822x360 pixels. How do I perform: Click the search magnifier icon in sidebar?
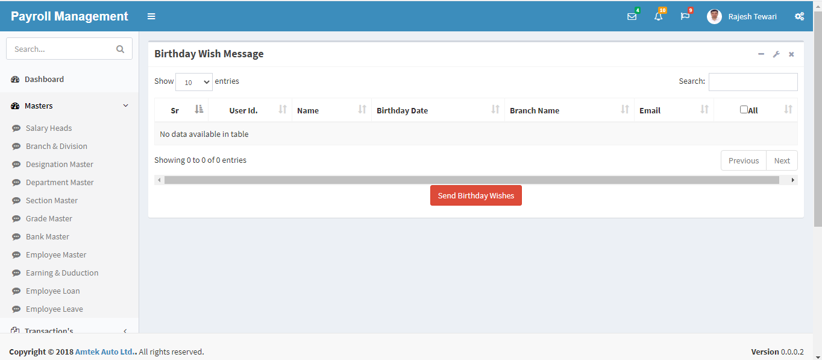point(120,49)
